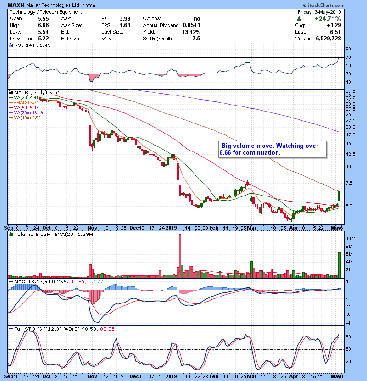Click the Volume value 6,529,728
The image size is (367, 381).
(x=328, y=39)
